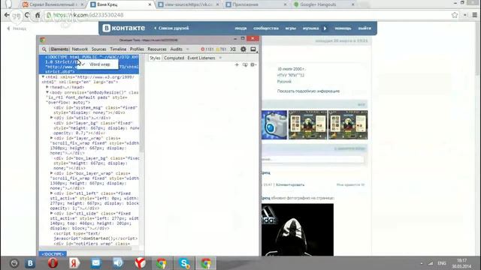Click the speaker app icon in taskbar

pyautogui.click(x=118, y=263)
